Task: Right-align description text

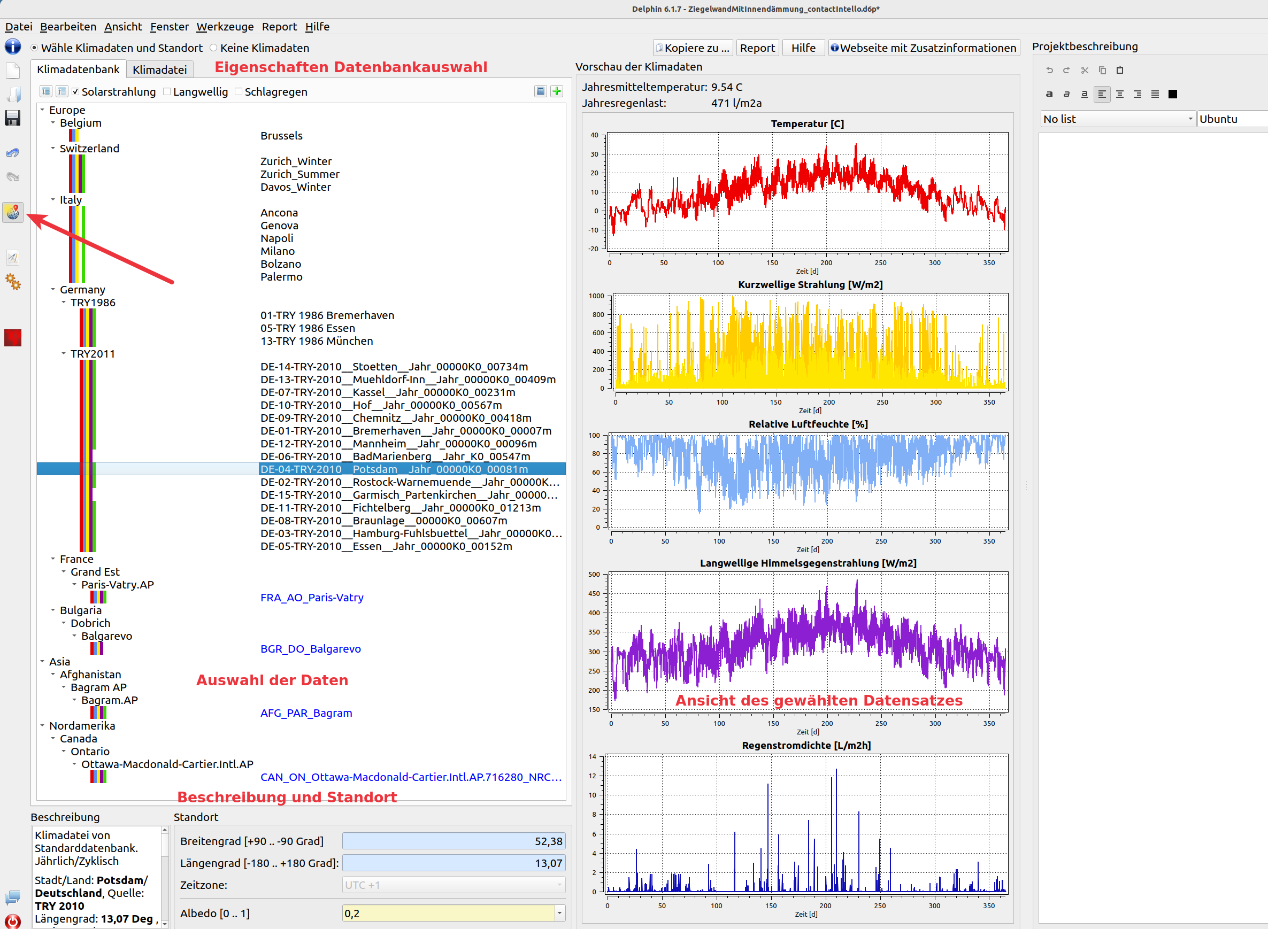Action: click(1138, 94)
